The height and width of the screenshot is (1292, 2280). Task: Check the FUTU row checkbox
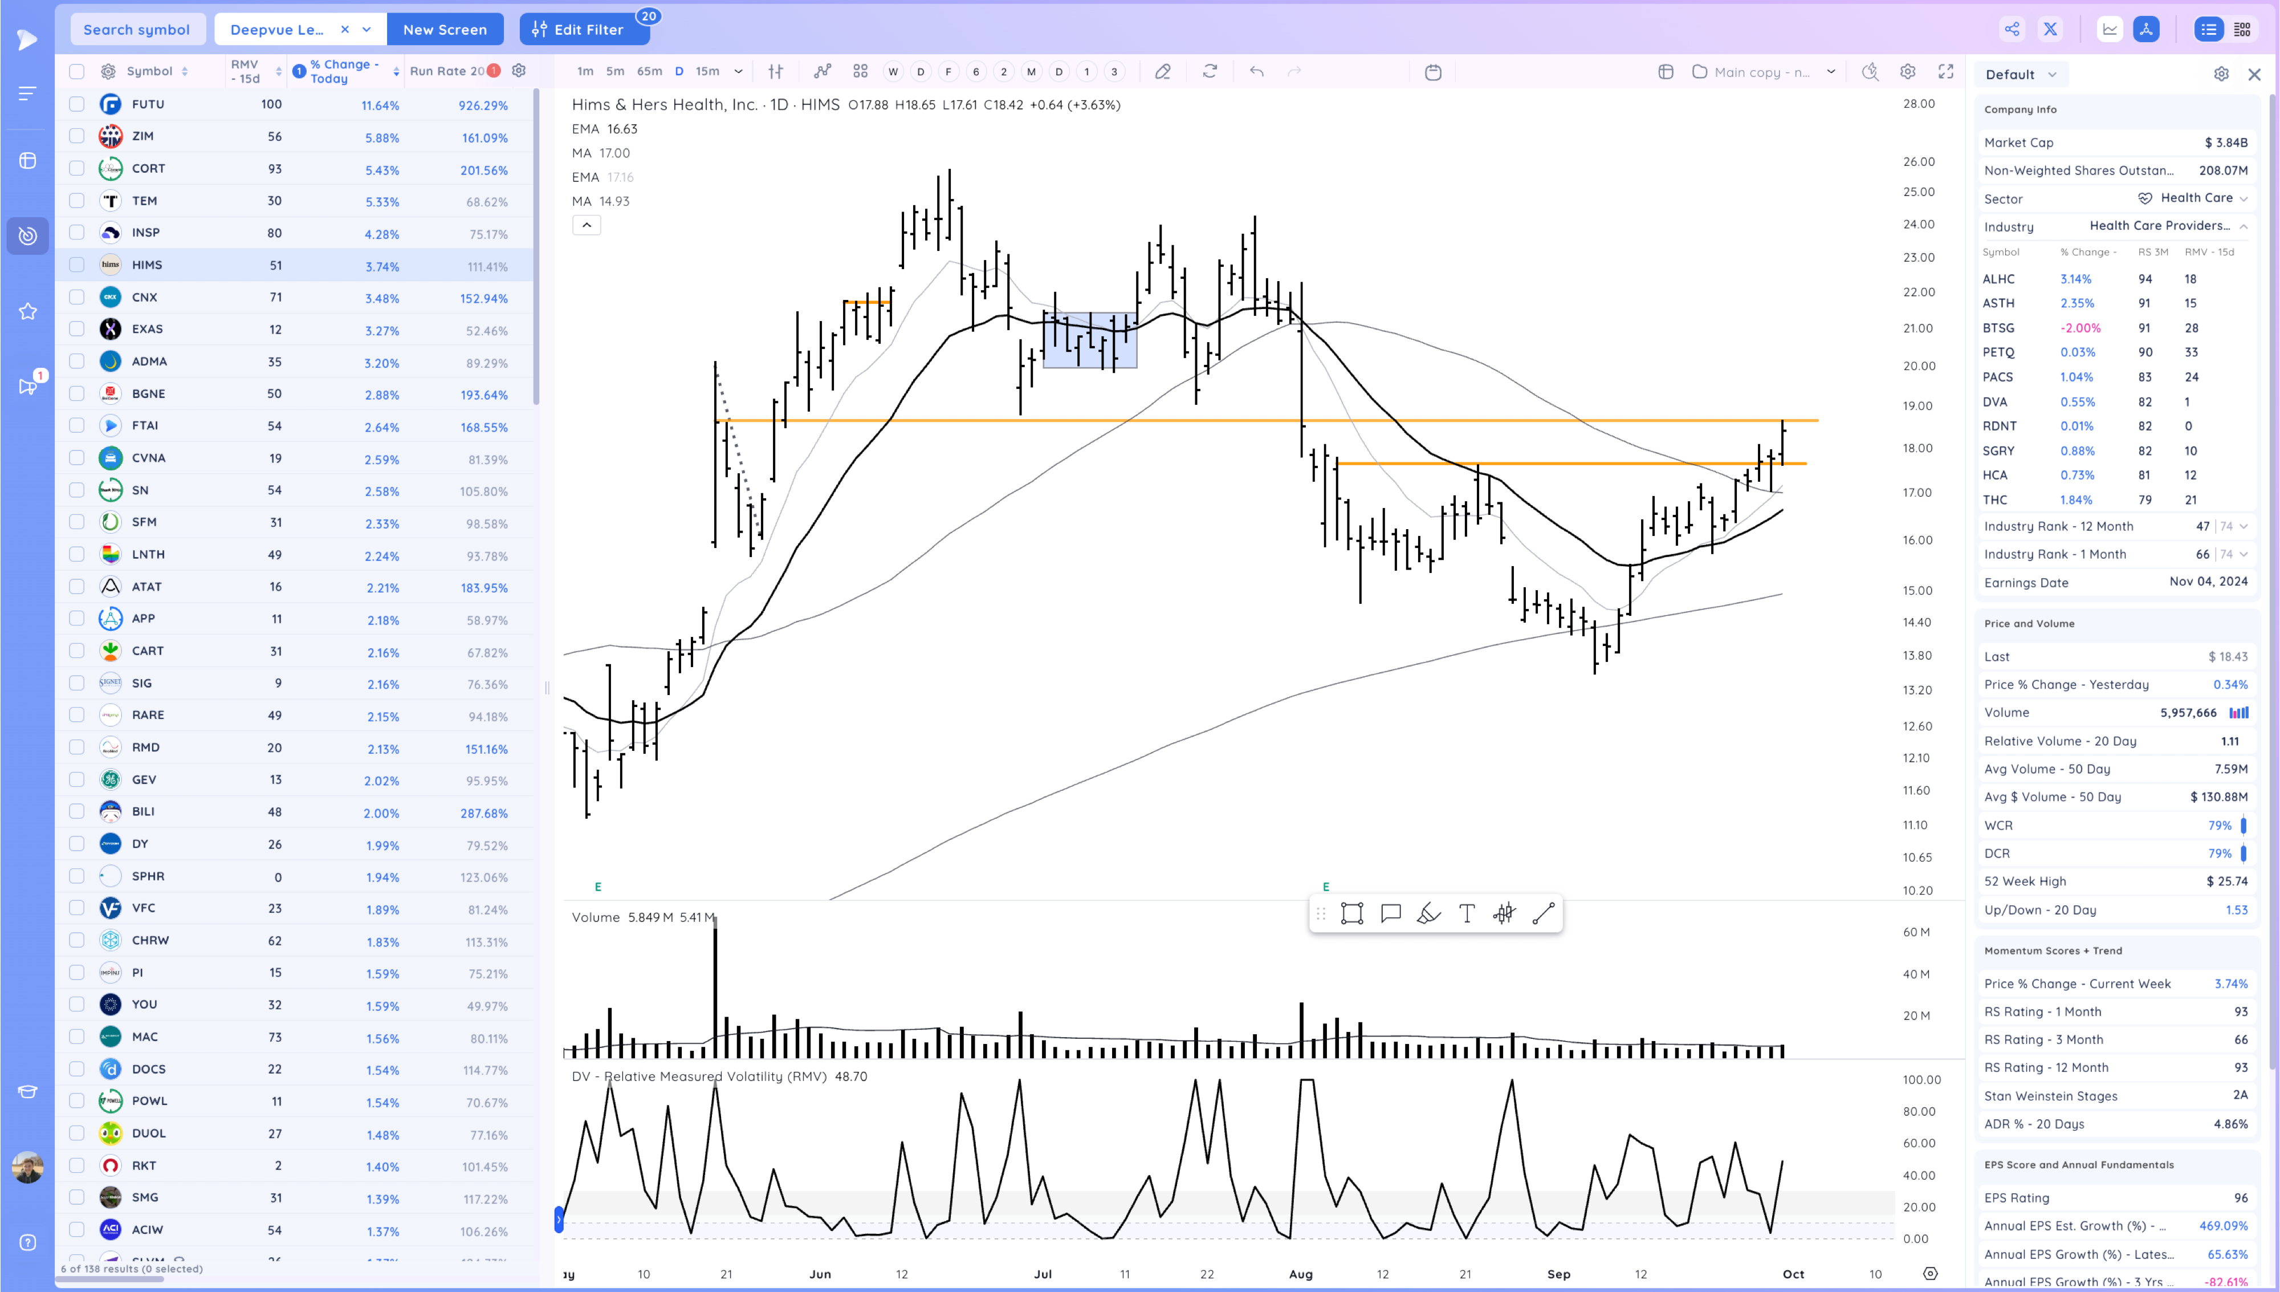click(77, 104)
